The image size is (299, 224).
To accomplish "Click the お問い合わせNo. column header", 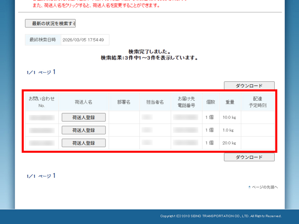I will 42,102.
